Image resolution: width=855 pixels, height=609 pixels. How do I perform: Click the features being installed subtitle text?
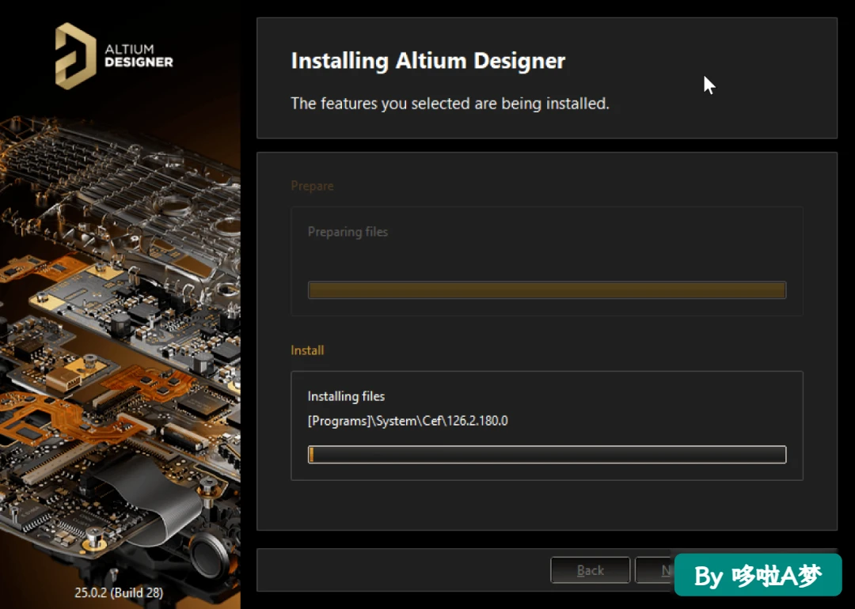click(450, 103)
